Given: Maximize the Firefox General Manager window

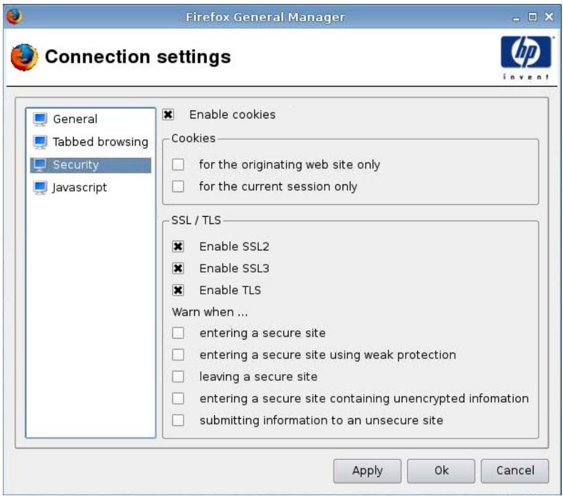Looking at the screenshot, I should pyautogui.click(x=532, y=17).
